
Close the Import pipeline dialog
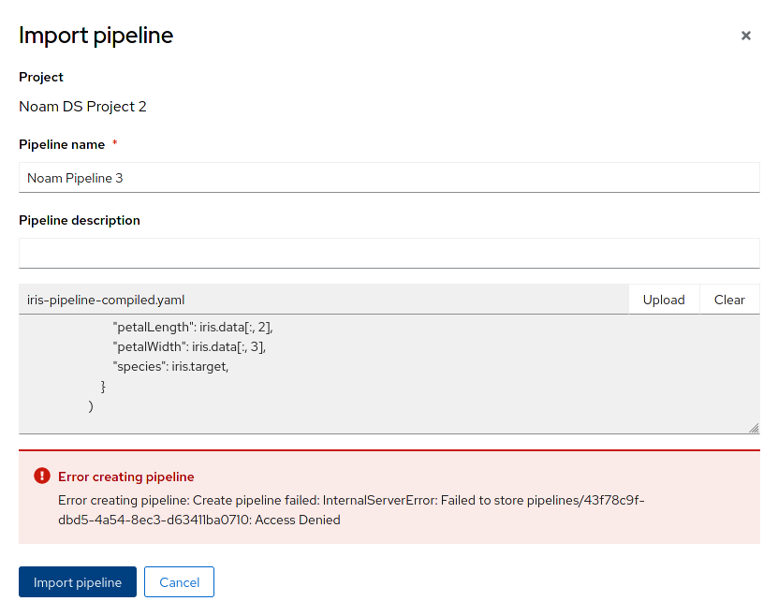(x=746, y=36)
